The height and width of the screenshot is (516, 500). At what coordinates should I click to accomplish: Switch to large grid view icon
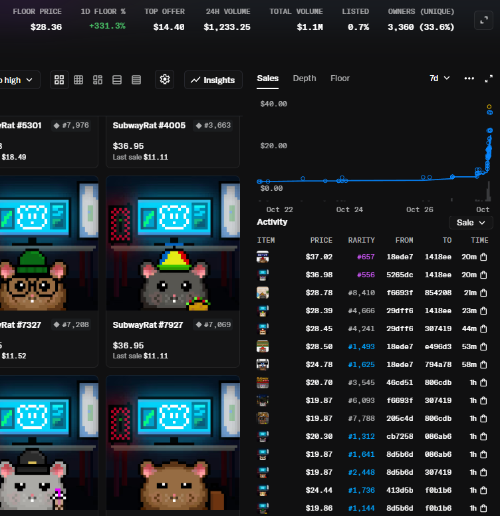coord(59,80)
